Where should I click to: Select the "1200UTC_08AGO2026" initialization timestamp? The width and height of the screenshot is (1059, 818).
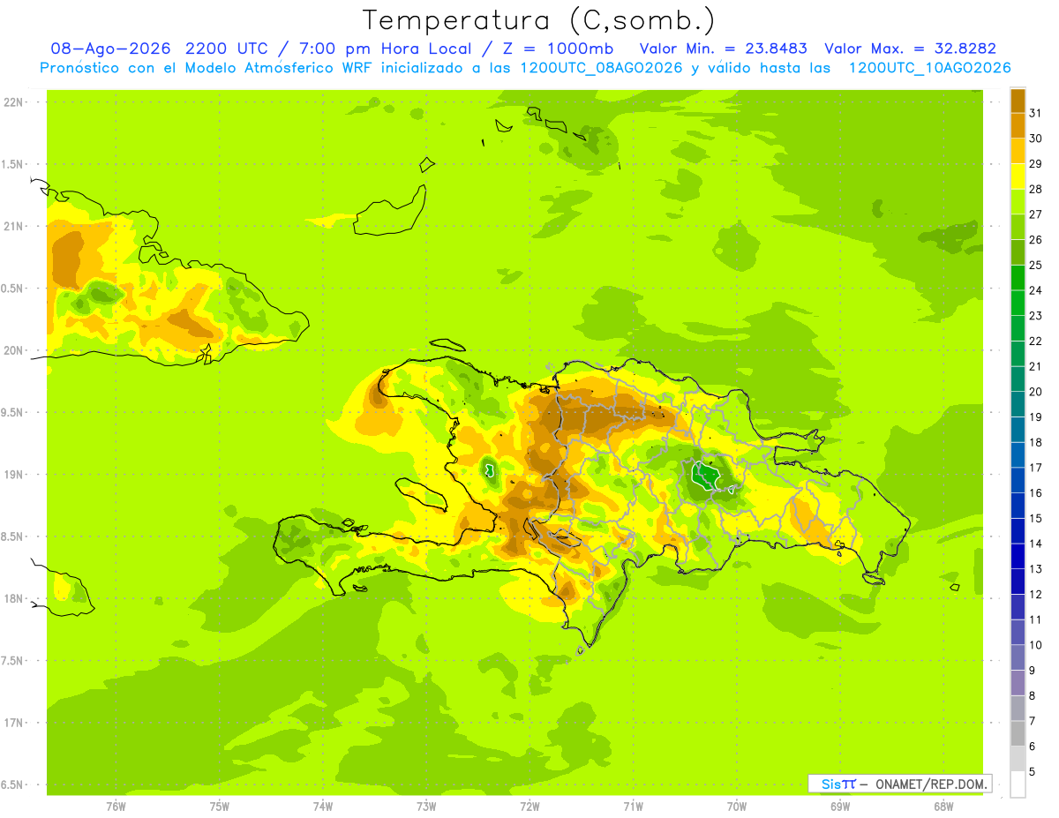601,68
